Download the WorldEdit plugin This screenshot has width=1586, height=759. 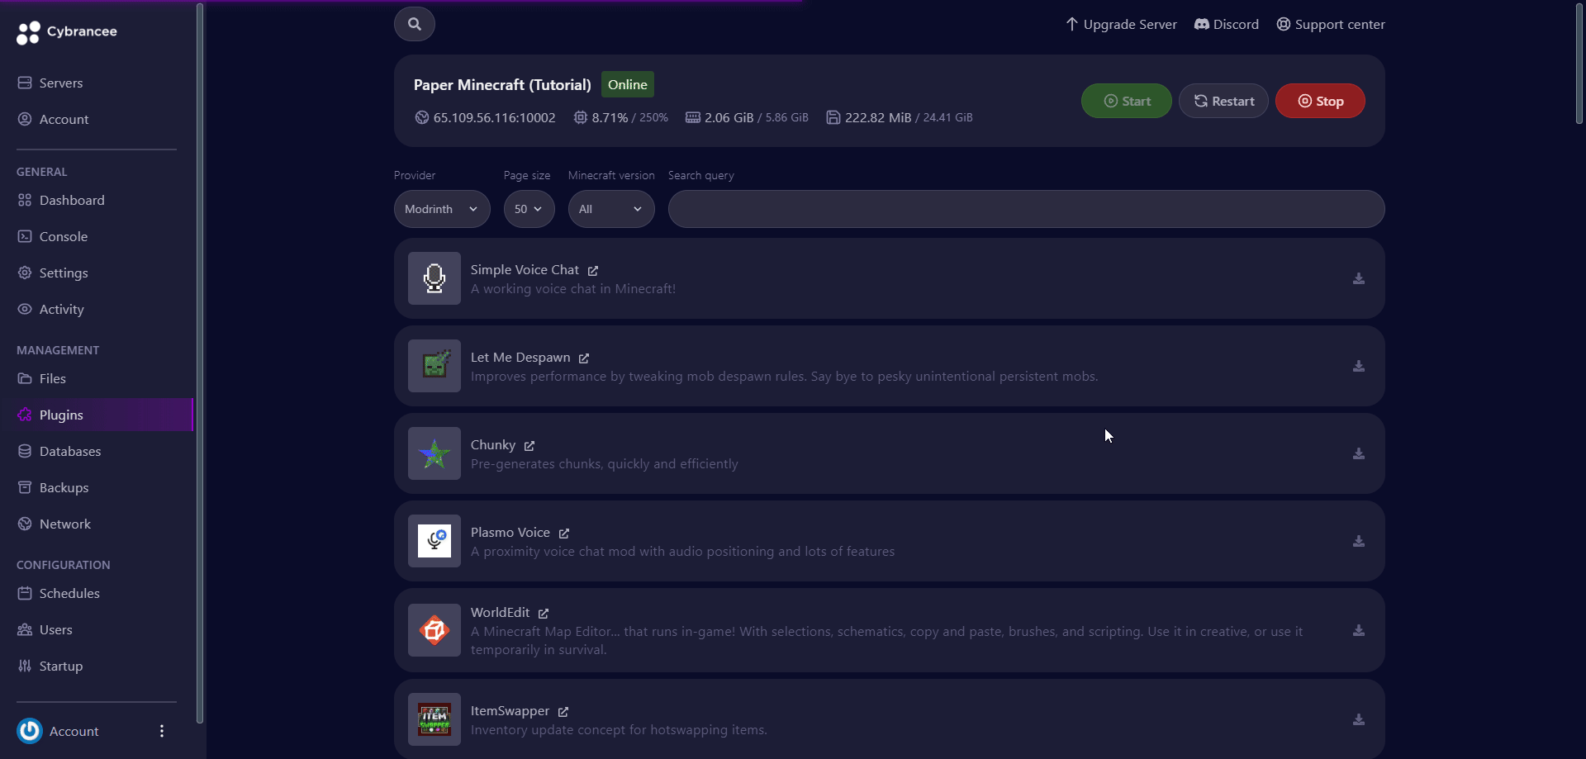(x=1358, y=630)
